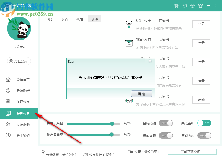
Task: Confirm the ASIO warning with 确定
Action: [142, 94]
